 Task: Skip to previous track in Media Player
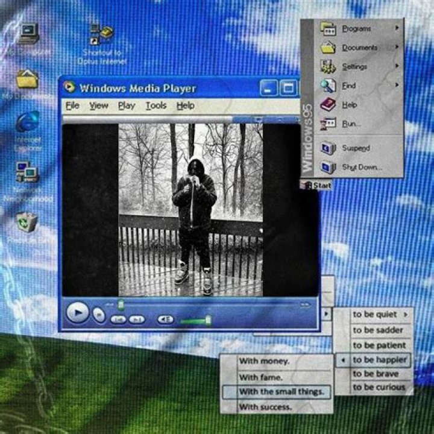(118, 319)
